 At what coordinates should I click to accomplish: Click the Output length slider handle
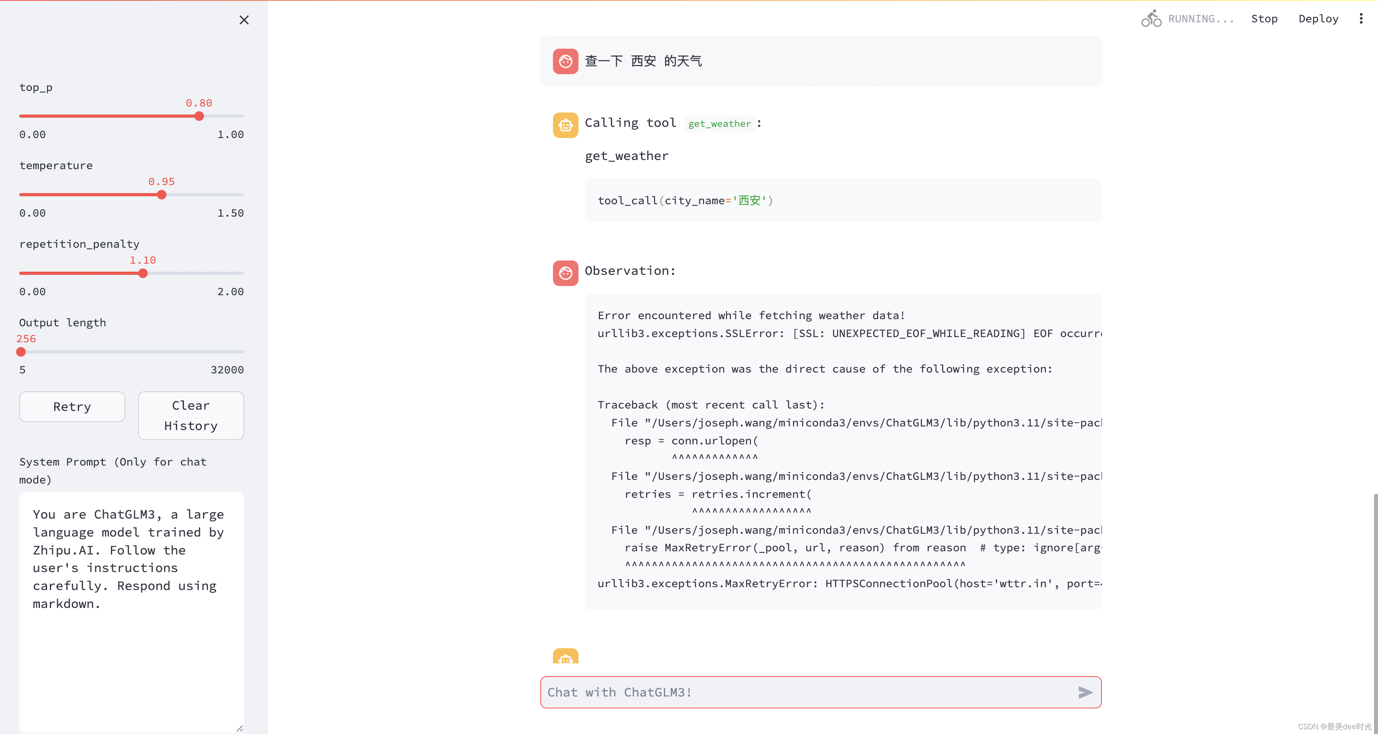(x=21, y=352)
